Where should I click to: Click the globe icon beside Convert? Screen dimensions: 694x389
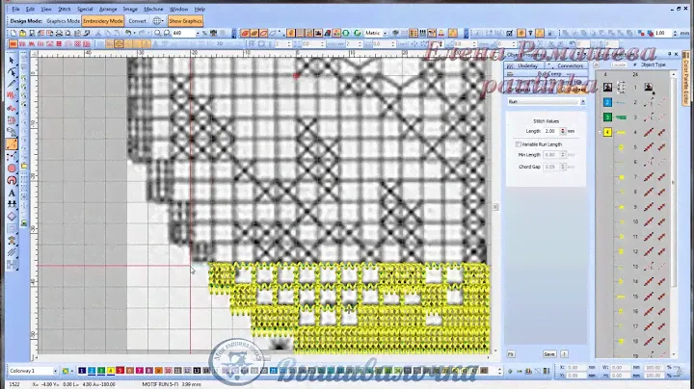(x=158, y=20)
